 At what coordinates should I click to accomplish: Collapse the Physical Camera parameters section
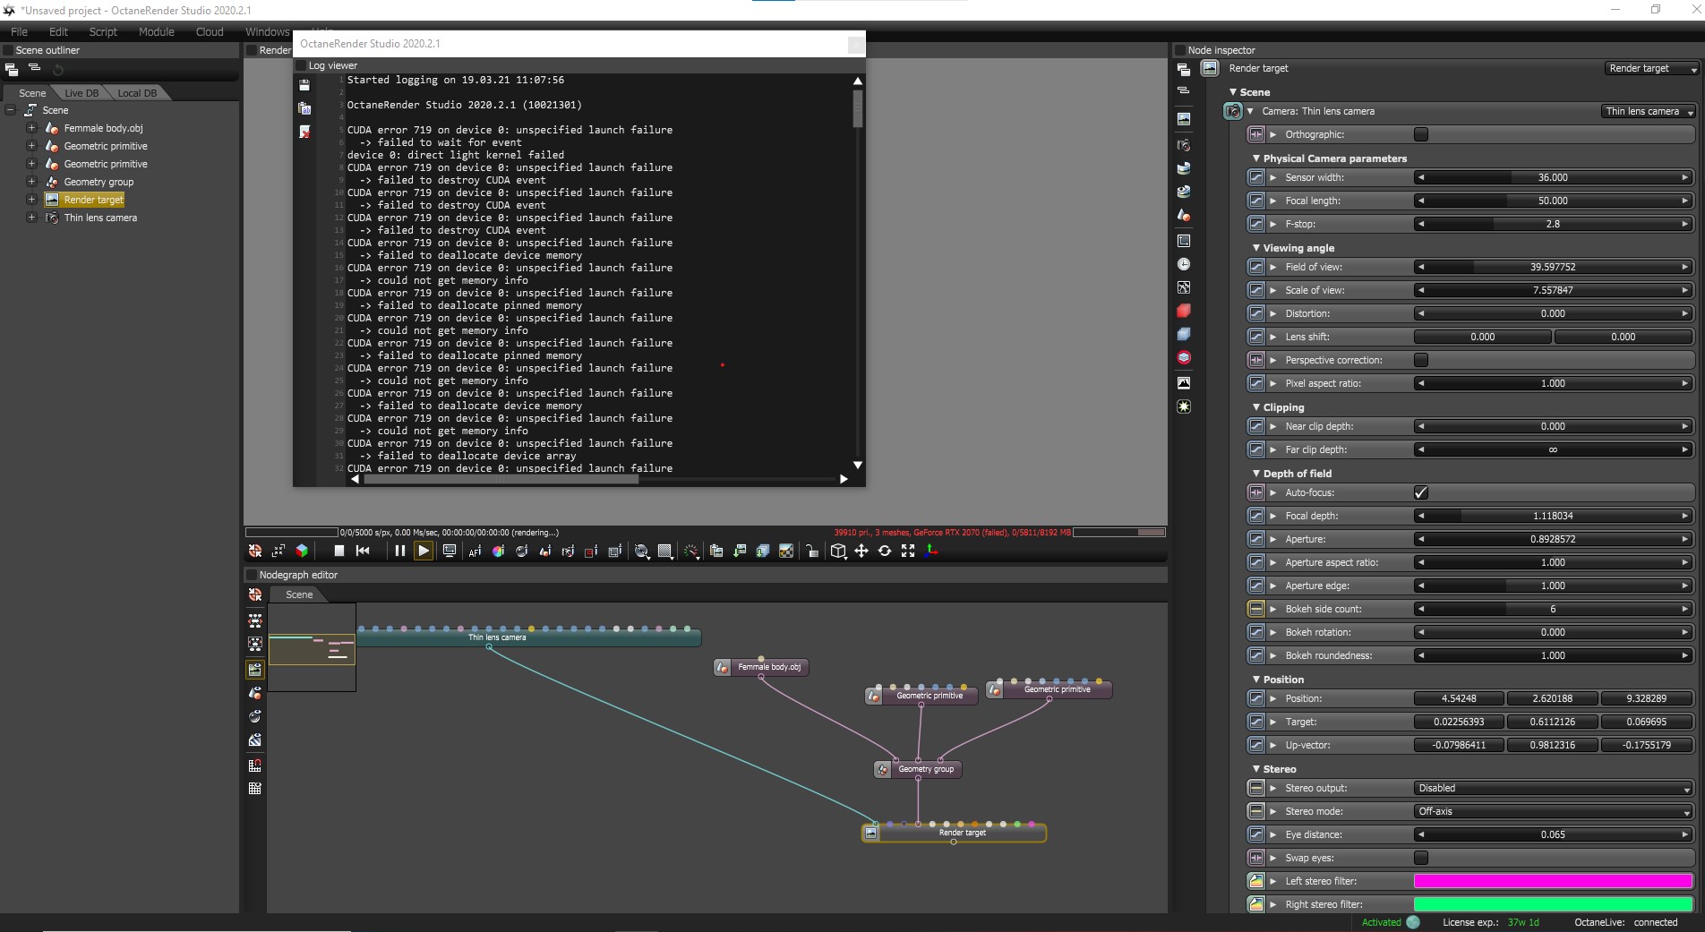1256,158
